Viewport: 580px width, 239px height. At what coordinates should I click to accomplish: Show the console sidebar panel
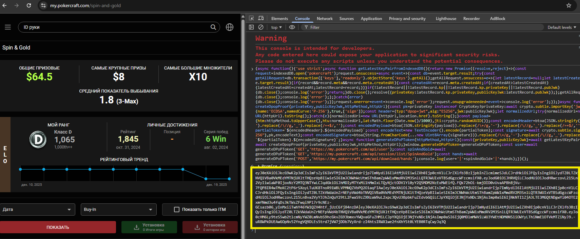pyautogui.click(x=251, y=27)
